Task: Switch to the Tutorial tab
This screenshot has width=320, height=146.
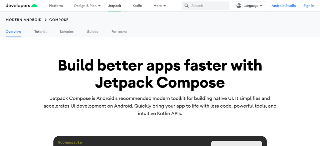Action: point(40,32)
